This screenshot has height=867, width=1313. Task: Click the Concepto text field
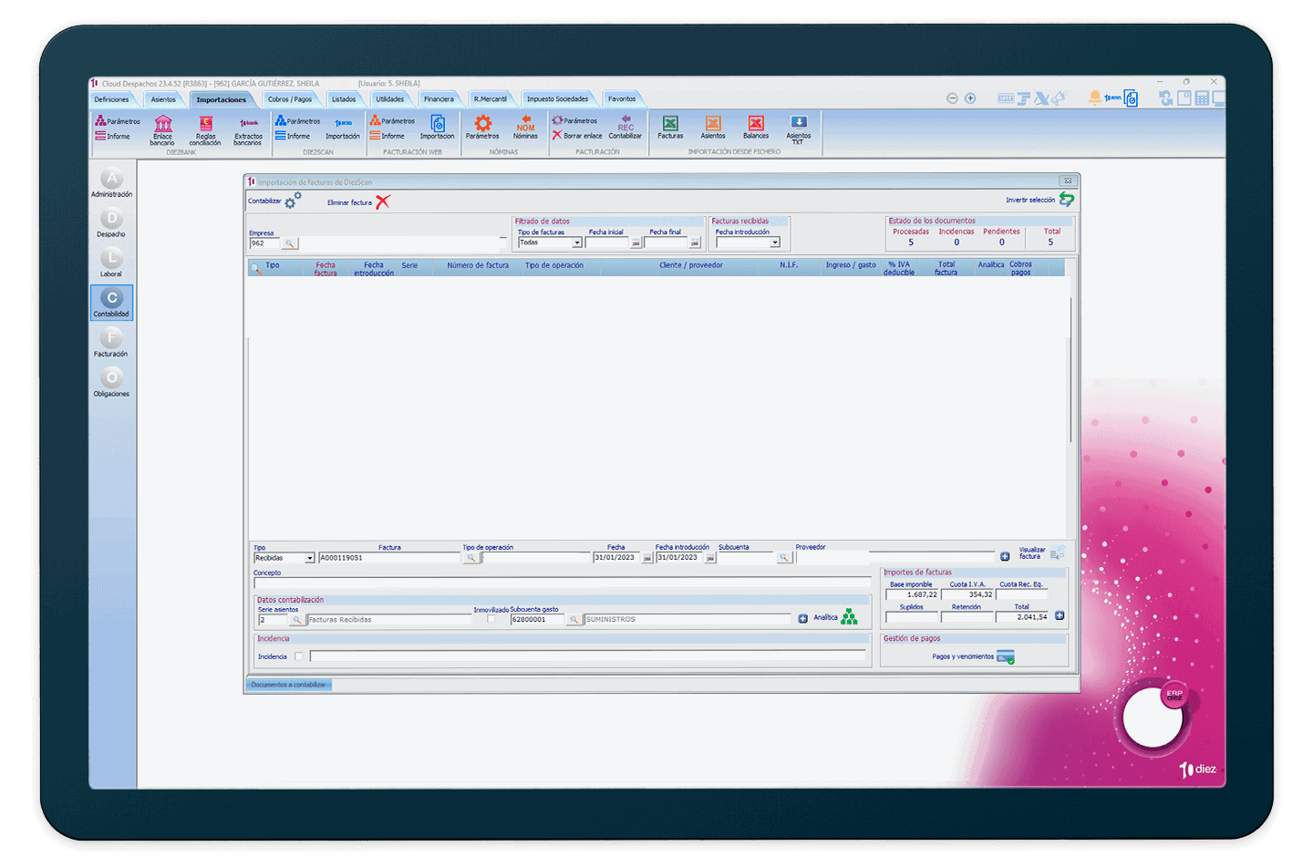pos(561,583)
